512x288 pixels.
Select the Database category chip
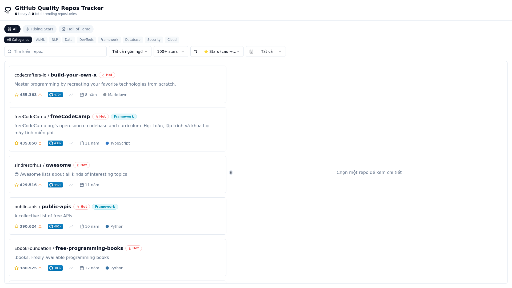point(133,40)
